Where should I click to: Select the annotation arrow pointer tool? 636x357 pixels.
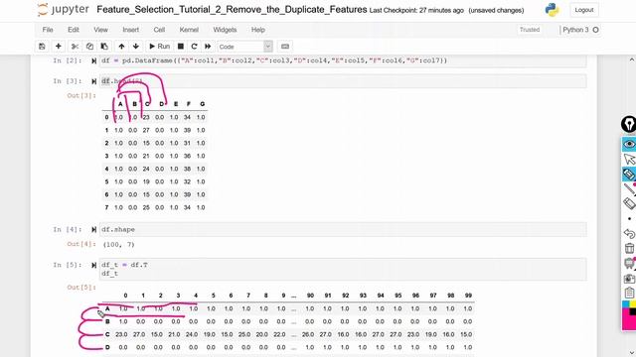pos(629,159)
